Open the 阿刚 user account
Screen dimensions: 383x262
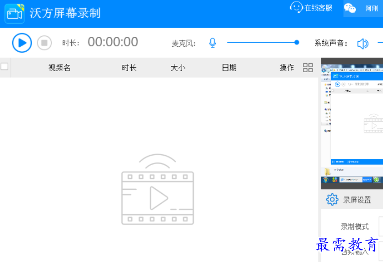coord(371,8)
